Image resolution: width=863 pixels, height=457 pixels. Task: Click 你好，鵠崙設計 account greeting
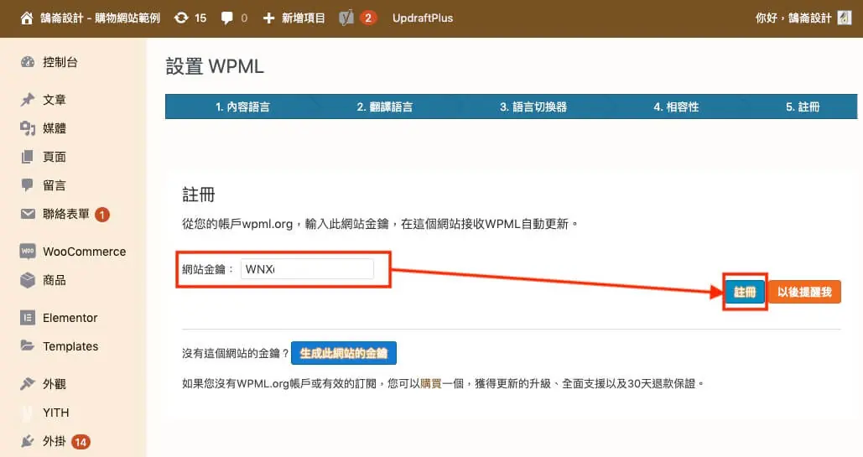(x=793, y=18)
